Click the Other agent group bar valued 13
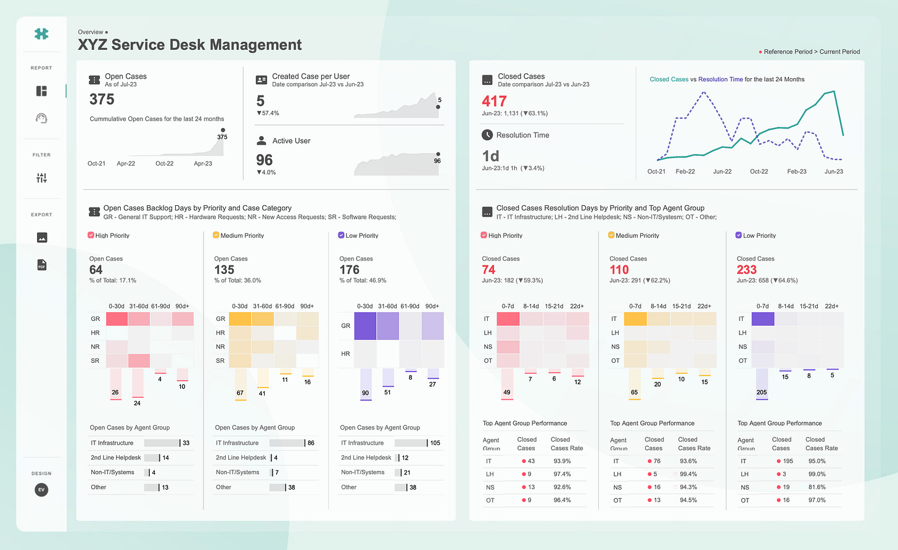This screenshot has width=898, height=550. 152,487
